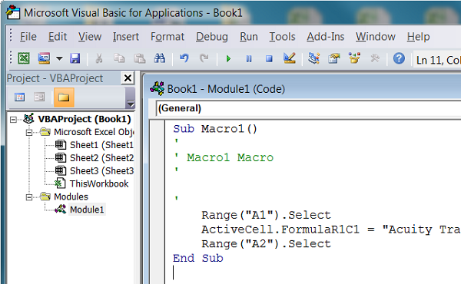This screenshot has height=284, width=461.
Task: Select the Microsoft Excel Objects folder
Action: click(x=94, y=132)
